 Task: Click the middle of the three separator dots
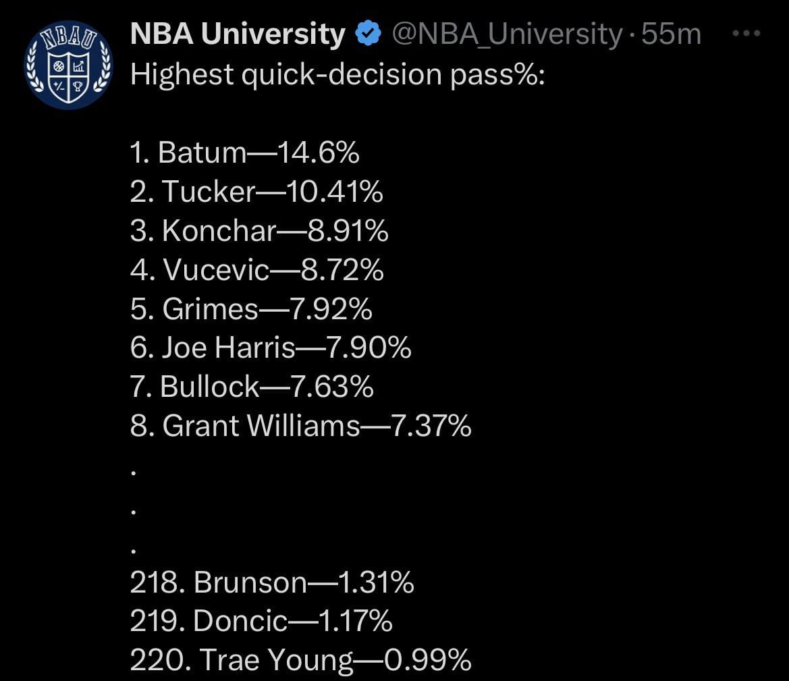[135, 512]
